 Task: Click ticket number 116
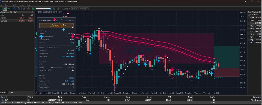click(29, 100)
